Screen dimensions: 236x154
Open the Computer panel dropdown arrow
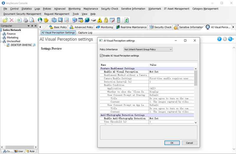(28, 26)
